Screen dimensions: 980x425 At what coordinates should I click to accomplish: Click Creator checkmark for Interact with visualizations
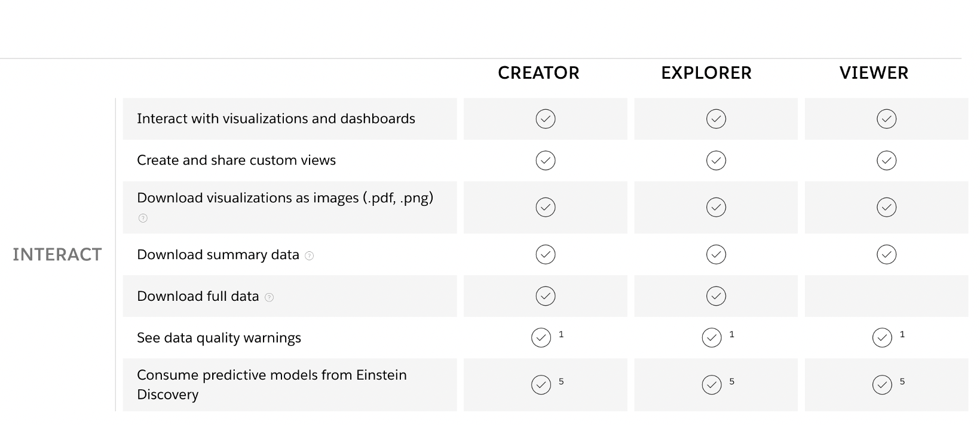[x=546, y=119]
